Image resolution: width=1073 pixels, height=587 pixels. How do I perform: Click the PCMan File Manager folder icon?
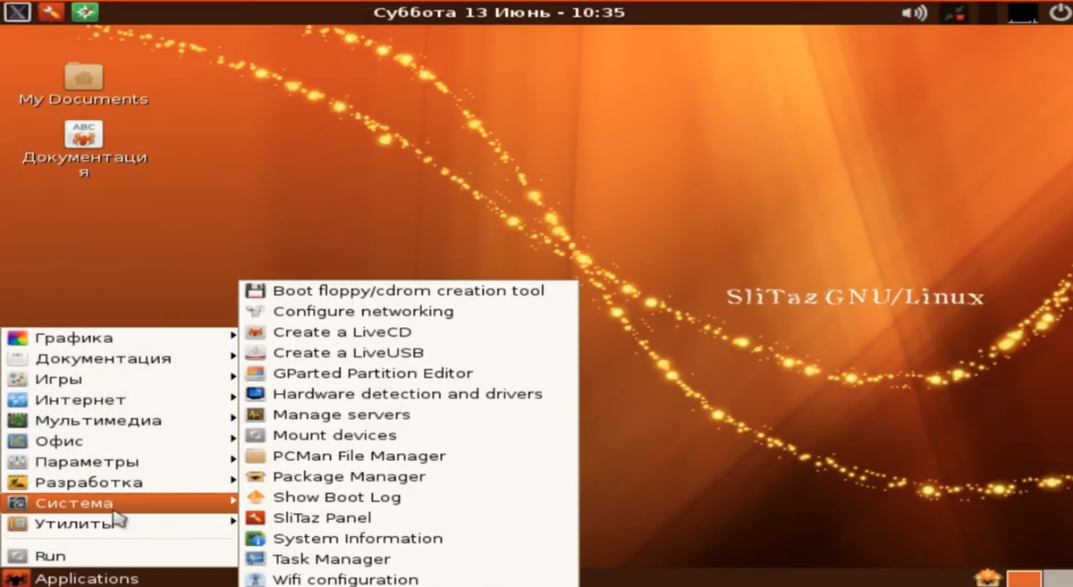pos(256,456)
